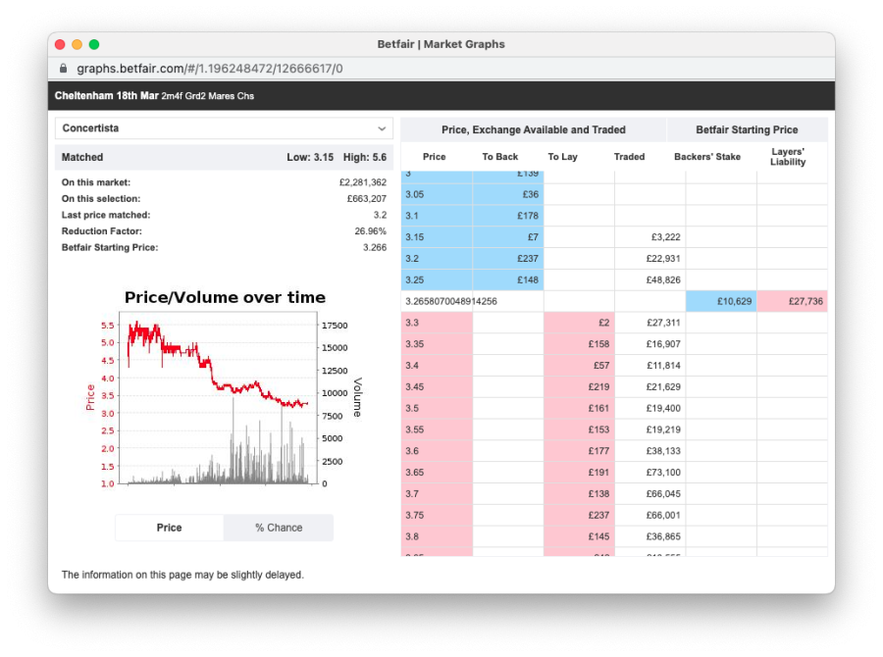The image size is (883, 657).
Task: Click the £237 To Back amount at 3.2
Action: tap(528, 259)
